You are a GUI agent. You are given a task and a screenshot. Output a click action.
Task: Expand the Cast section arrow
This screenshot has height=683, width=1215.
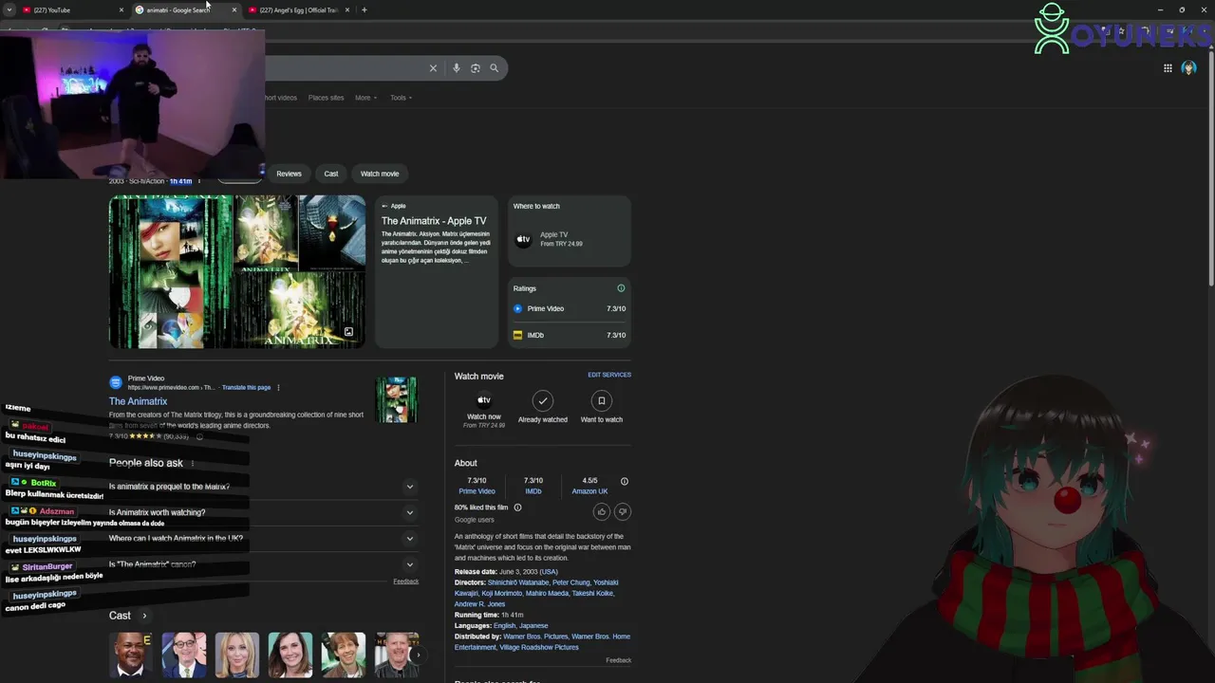tap(144, 616)
